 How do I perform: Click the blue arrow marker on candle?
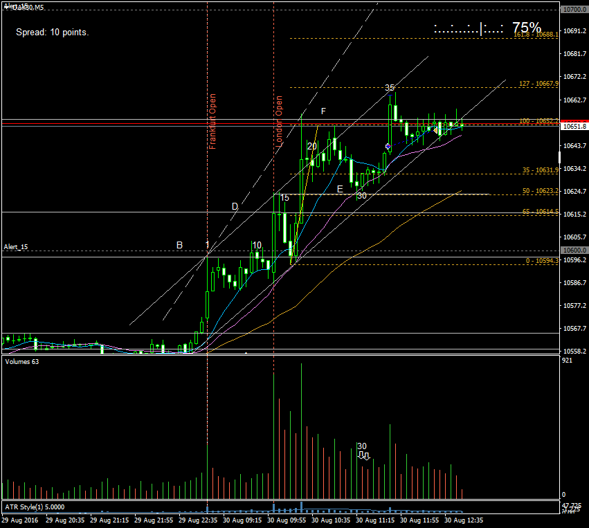click(x=388, y=147)
